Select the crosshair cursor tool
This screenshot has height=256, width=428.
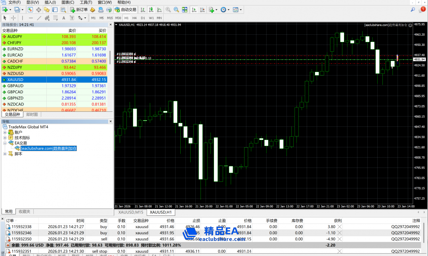13,18
